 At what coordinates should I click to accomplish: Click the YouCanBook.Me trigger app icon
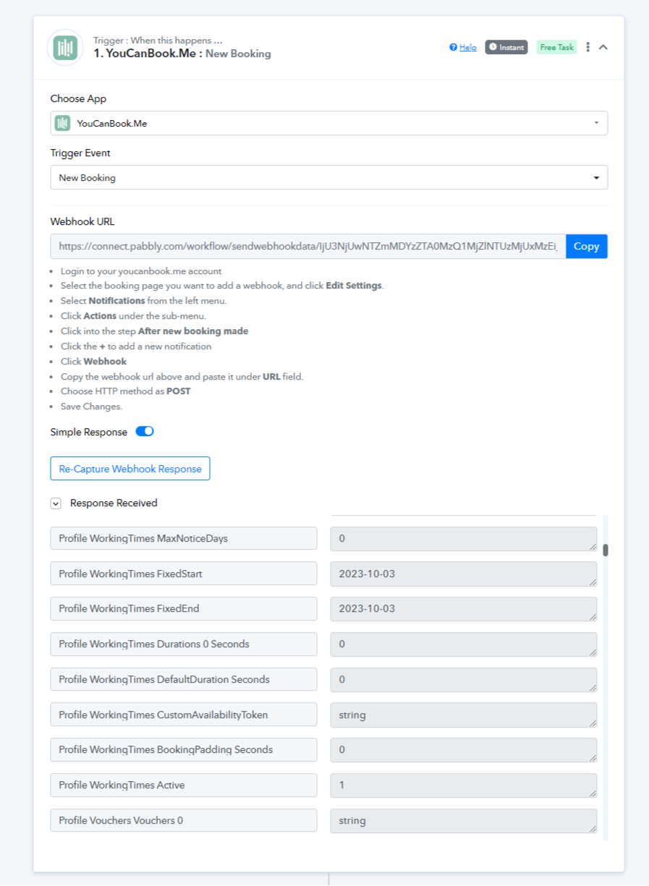pyautogui.click(x=65, y=48)
